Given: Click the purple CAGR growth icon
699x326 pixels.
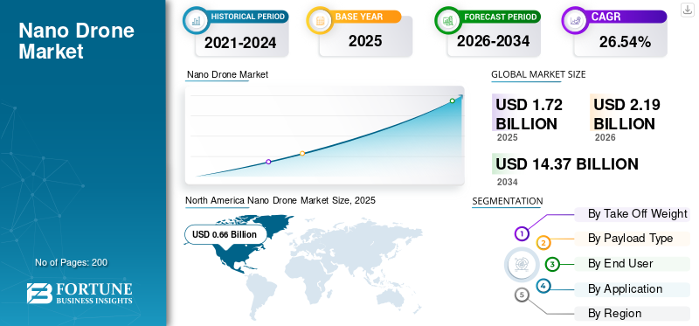Looking at the screenshot, I should coord(575,20).
